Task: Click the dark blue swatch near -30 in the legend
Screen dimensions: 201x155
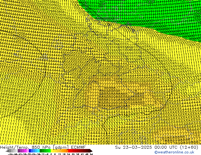Action: point(30,151)
